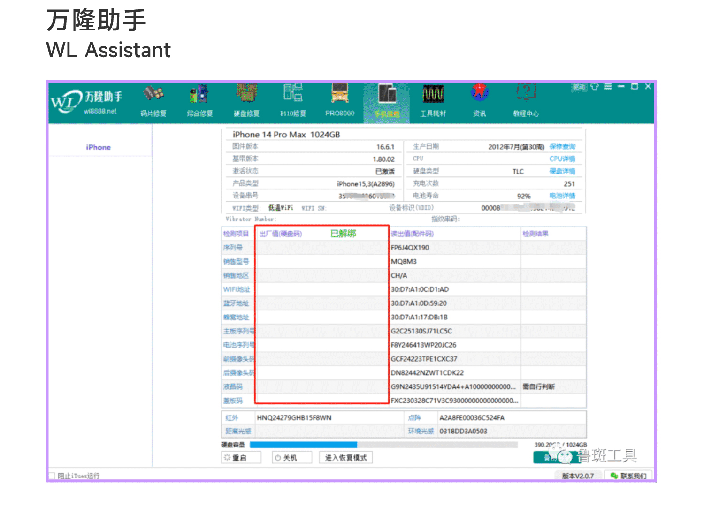This screenshot has width=704, height=530.
Task: Open the 工具耗材 oscilloscope icon
Action: (x=433, y=101)
